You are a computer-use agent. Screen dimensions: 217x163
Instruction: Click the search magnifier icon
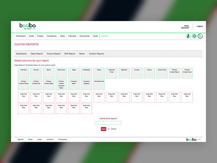[x=200, y=36]
